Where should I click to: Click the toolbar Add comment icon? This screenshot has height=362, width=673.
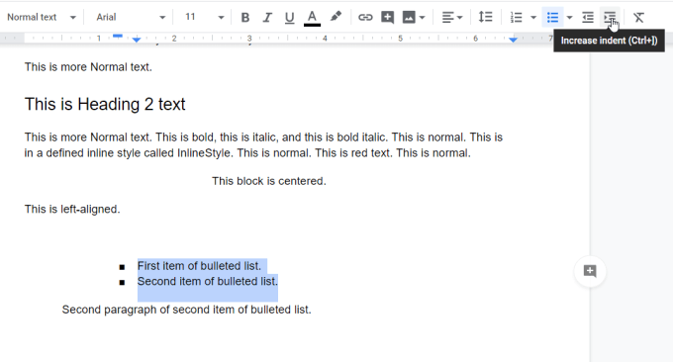(388, 17)
